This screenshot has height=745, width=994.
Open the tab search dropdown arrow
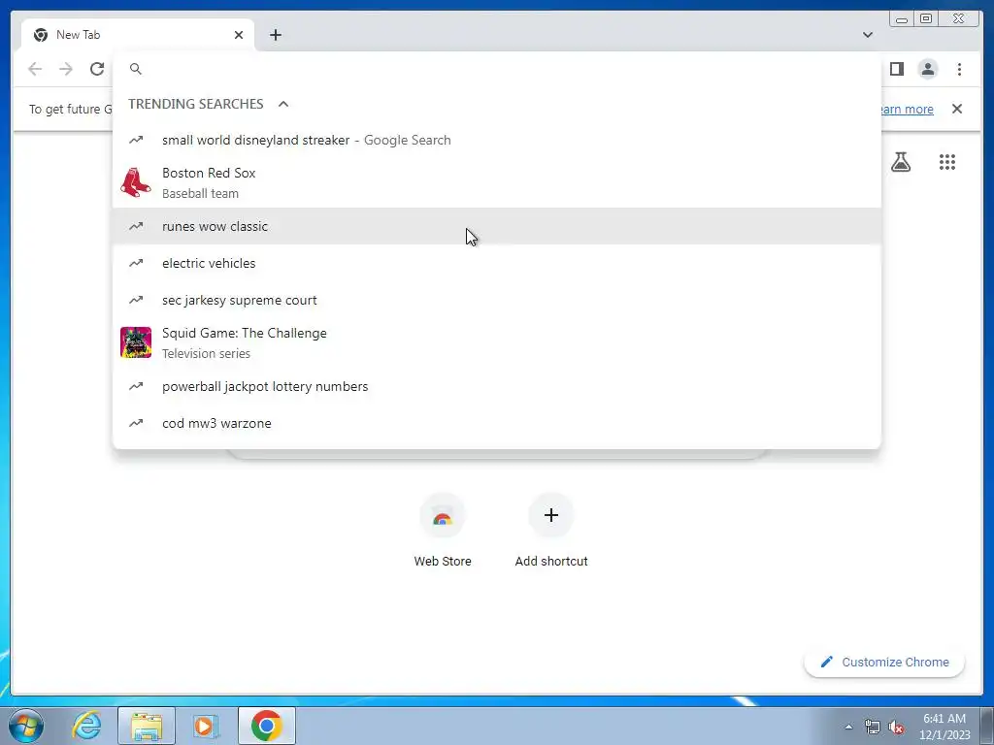(867, 35)
